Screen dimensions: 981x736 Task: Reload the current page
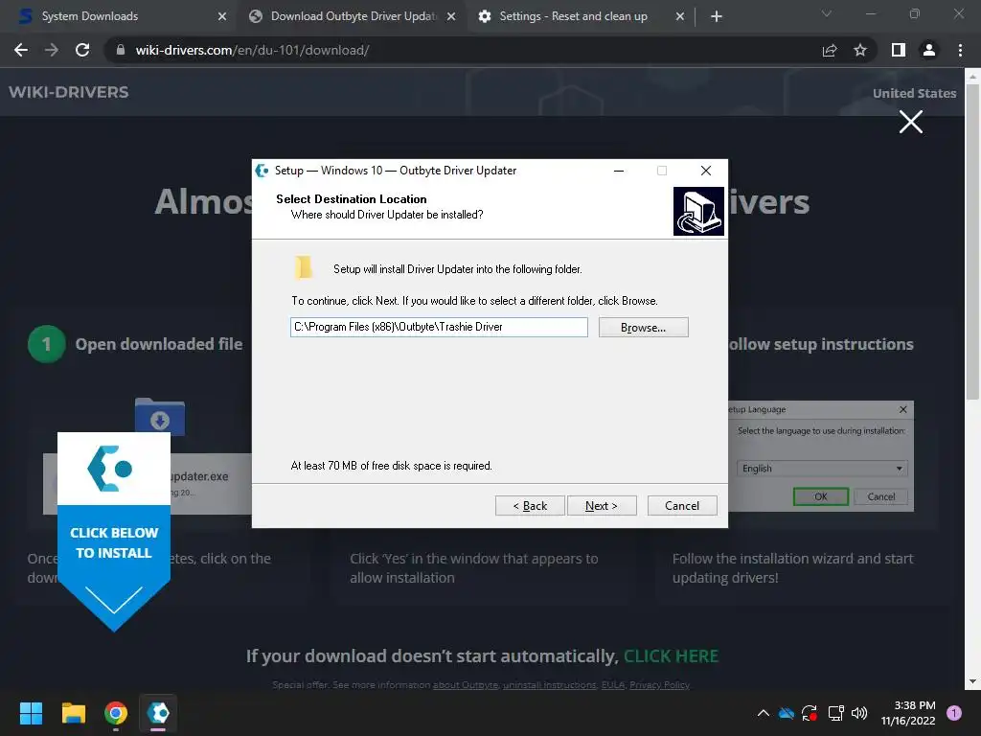point(82,50)
